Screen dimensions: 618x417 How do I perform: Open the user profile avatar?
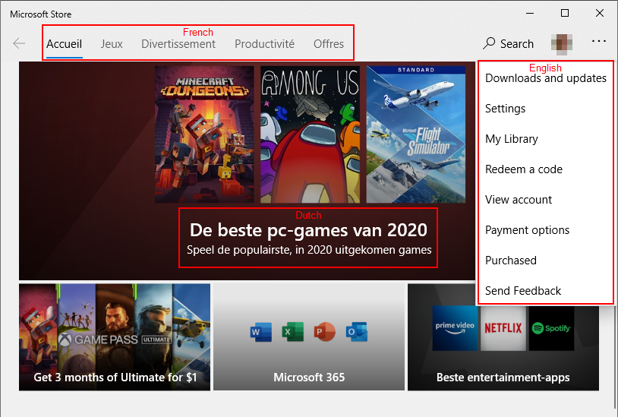(562, 43)
